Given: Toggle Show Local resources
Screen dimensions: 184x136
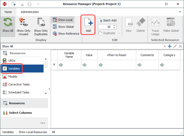Looking at the screenshot, I should click(63, 20).
